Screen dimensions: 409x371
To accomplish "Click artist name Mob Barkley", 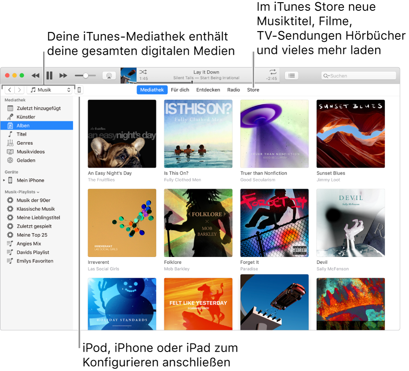I will [x=177, y=269].
